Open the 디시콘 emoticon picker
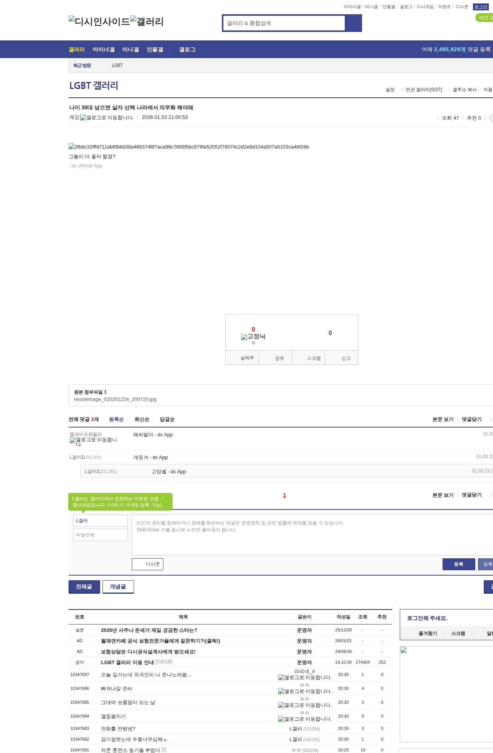 coord(148,564)
